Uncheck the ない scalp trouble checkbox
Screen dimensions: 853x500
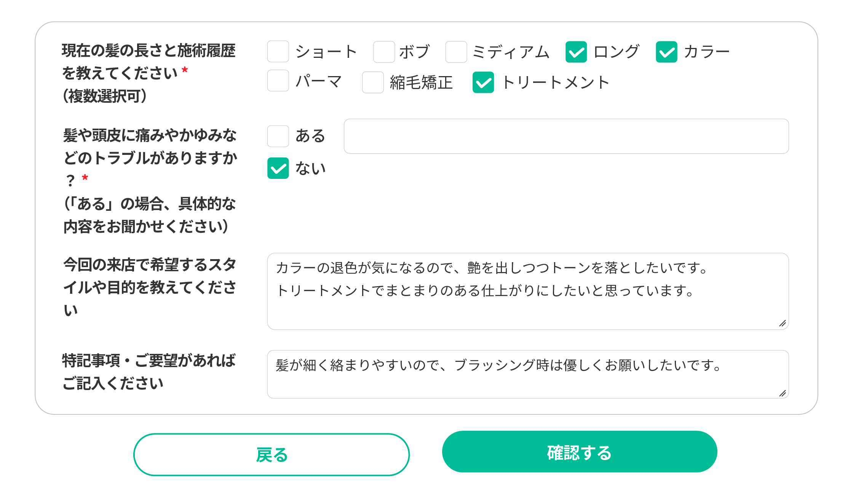(278, 168)
